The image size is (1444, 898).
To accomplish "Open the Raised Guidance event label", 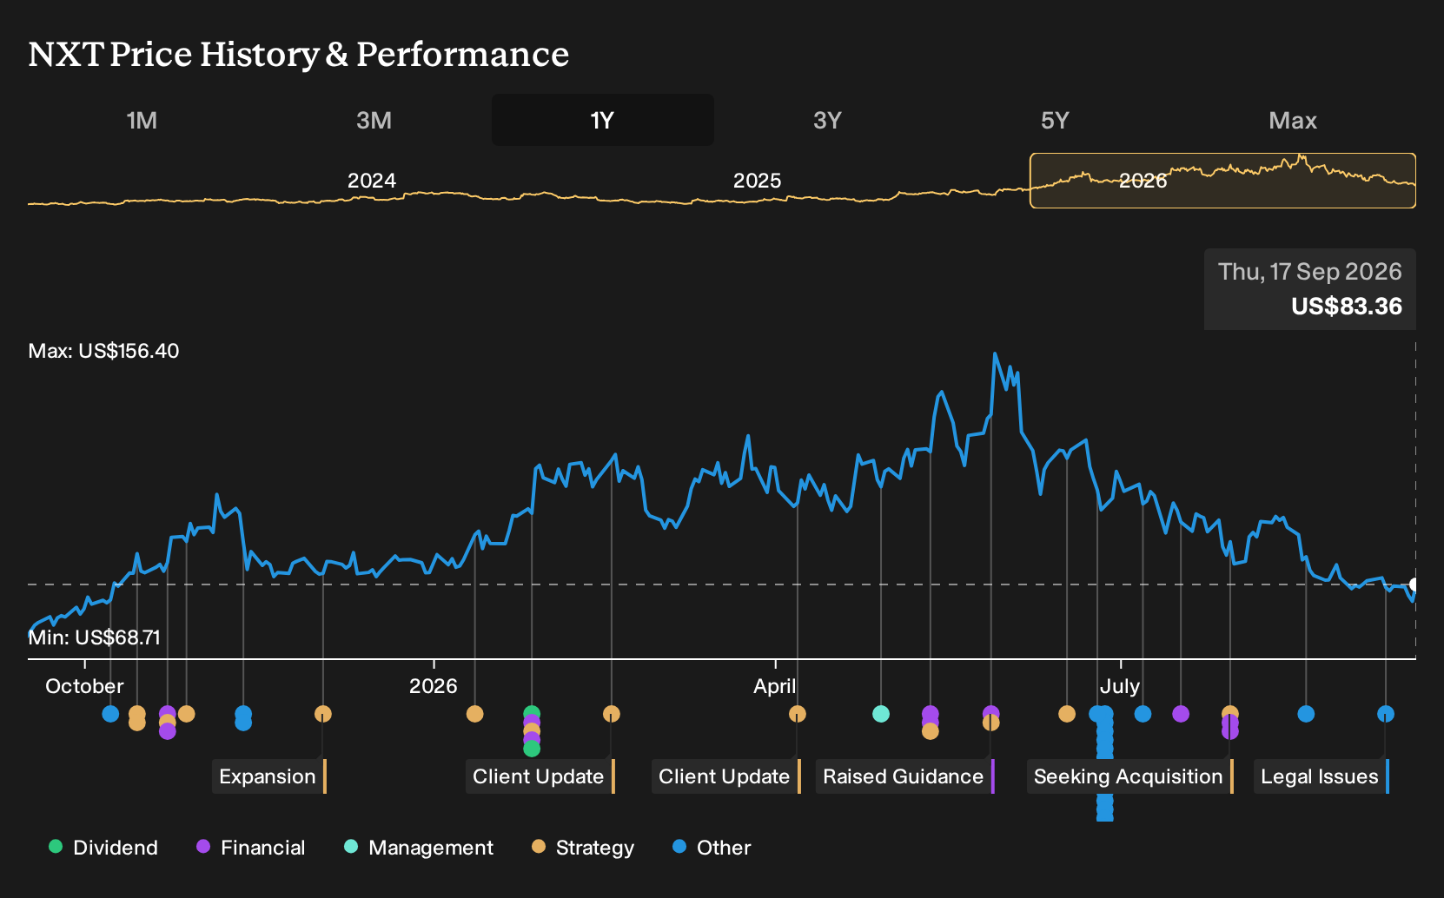I will [x=904, y=776].
